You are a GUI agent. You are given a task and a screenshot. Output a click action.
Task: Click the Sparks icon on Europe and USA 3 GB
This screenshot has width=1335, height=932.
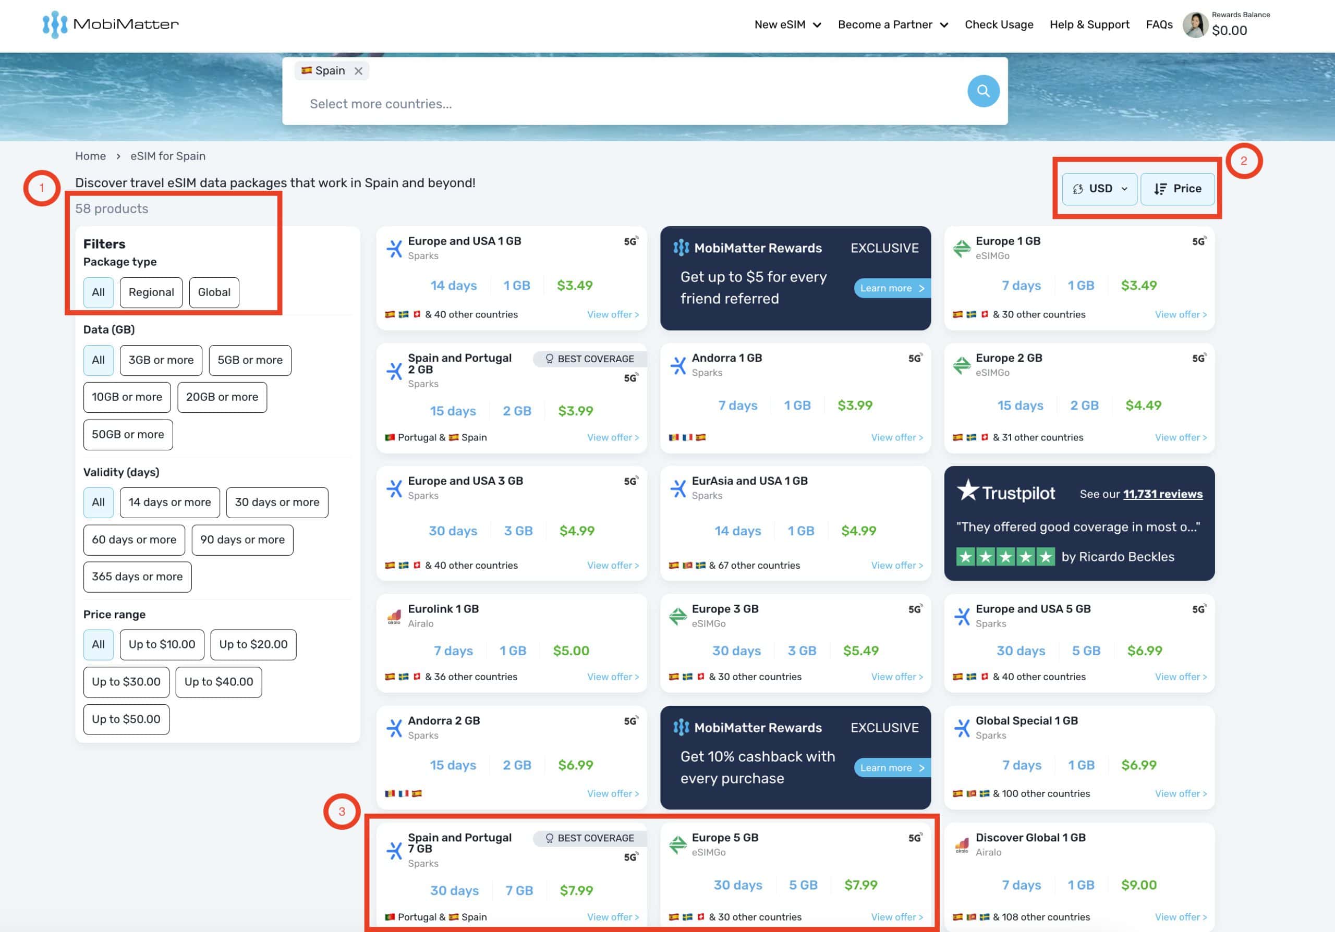pyautogui.click(x=394, y=488)
